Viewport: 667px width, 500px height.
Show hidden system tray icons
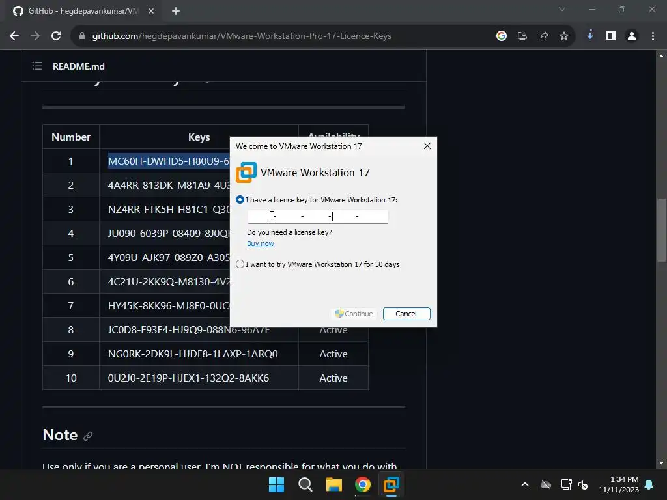click(x=525, y=484)
